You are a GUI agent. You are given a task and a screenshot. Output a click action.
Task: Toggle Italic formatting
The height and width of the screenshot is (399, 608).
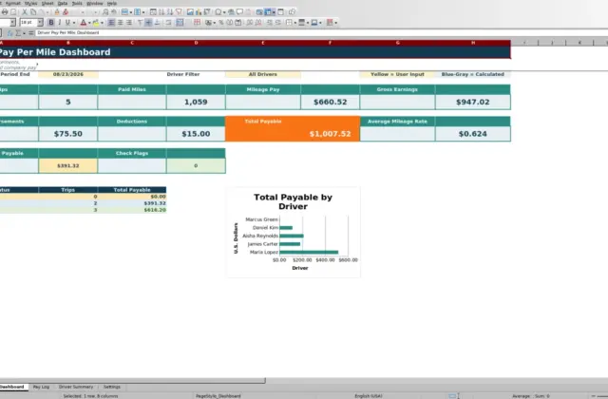(59, 23)
